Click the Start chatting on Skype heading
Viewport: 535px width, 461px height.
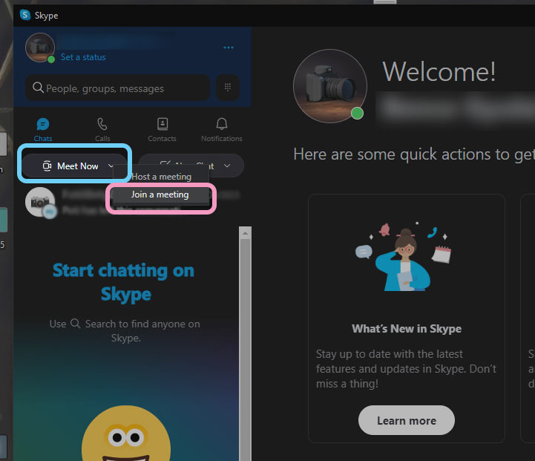pos(124,282)
